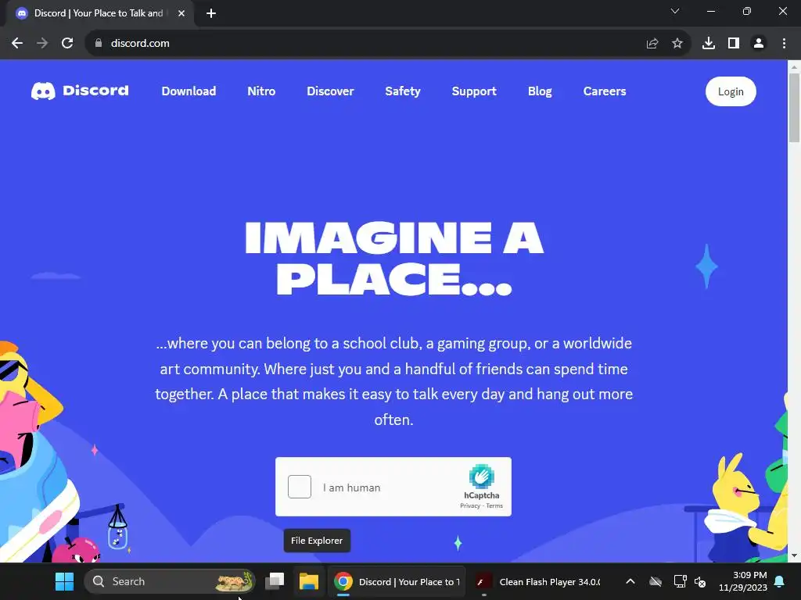Minimize the Chrome window
Viewport: 801px width, 600px height.
click(710, 11)
